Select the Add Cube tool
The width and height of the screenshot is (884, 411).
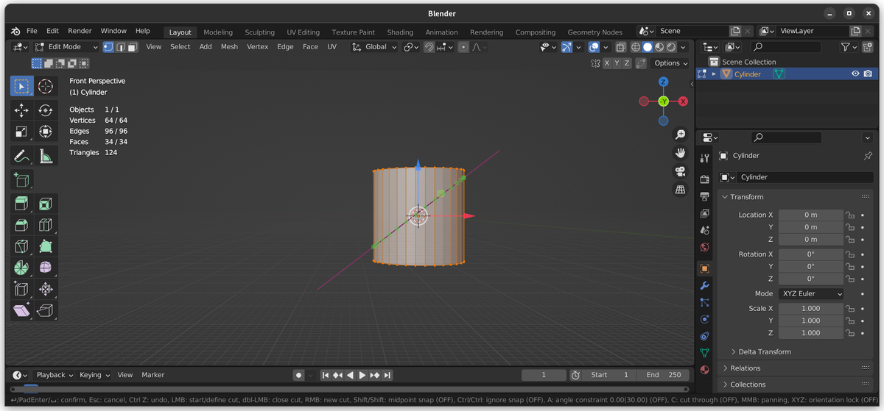pos(21,179)
